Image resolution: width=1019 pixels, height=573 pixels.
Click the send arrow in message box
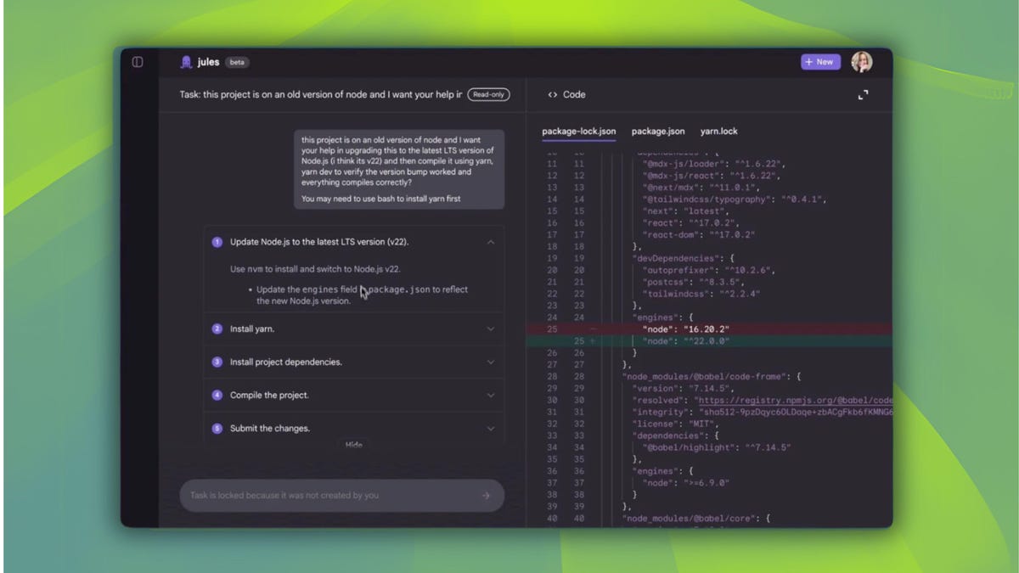pos(486,496)
